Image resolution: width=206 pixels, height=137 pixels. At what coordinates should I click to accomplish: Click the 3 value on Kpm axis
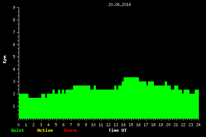[14, 81]
